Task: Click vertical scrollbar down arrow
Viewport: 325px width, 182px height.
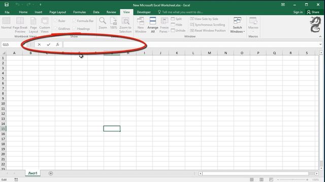Action: (x=321, y=168)
